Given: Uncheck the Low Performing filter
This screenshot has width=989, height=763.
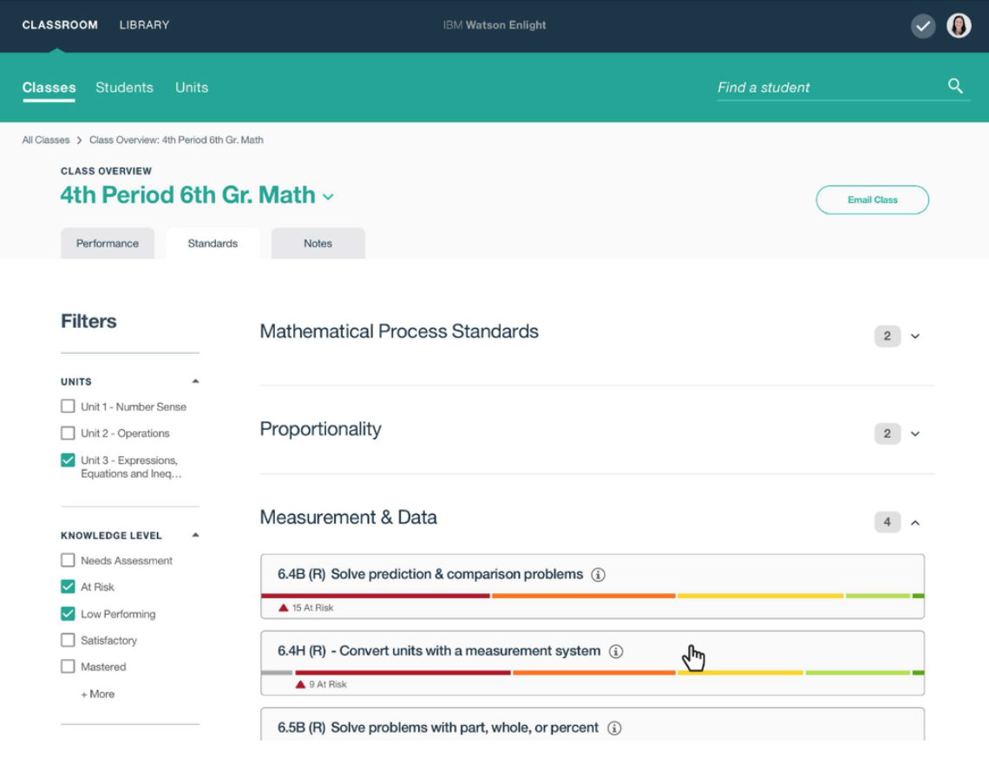Looking at the screenshot, I should [68, 614].
